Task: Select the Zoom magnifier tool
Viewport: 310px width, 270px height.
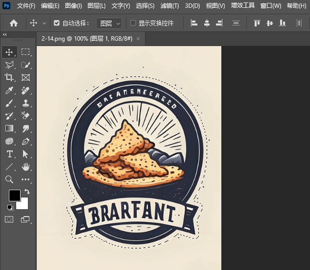Action: pyautogui.click(x=9, y=180)
